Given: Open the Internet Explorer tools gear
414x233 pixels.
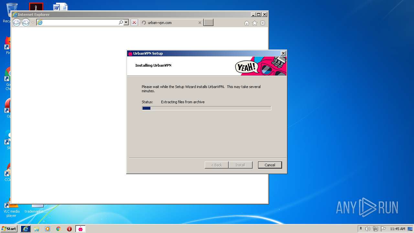Looking at the screenshot, I should [x=263, y=23].
